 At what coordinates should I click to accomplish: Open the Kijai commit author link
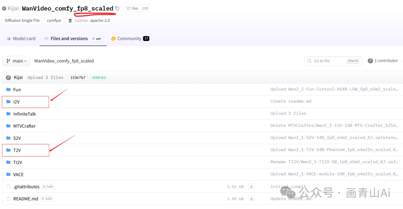(18, 77)
